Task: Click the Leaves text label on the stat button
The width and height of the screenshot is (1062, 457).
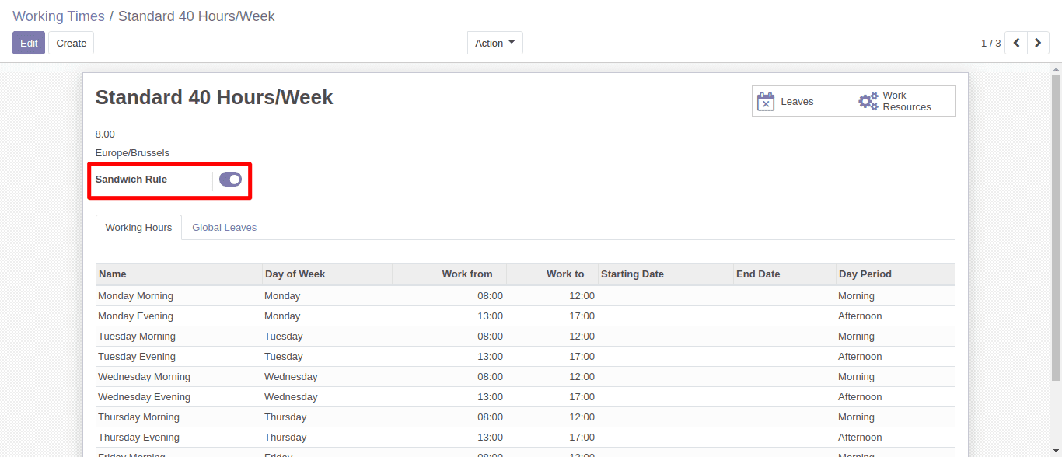Action: tap(797, 102)
